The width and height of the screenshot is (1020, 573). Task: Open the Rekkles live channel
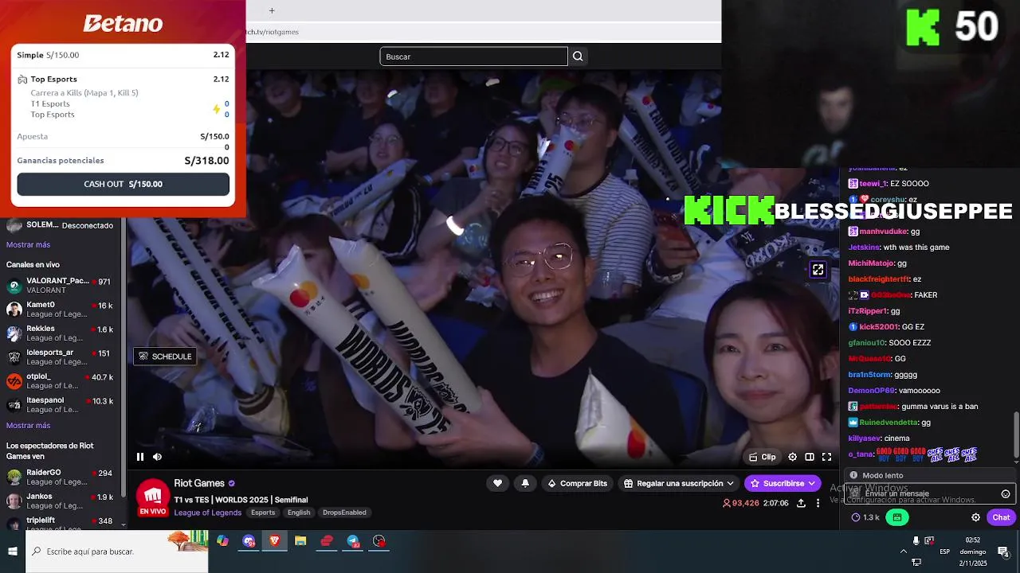point(61,333)
